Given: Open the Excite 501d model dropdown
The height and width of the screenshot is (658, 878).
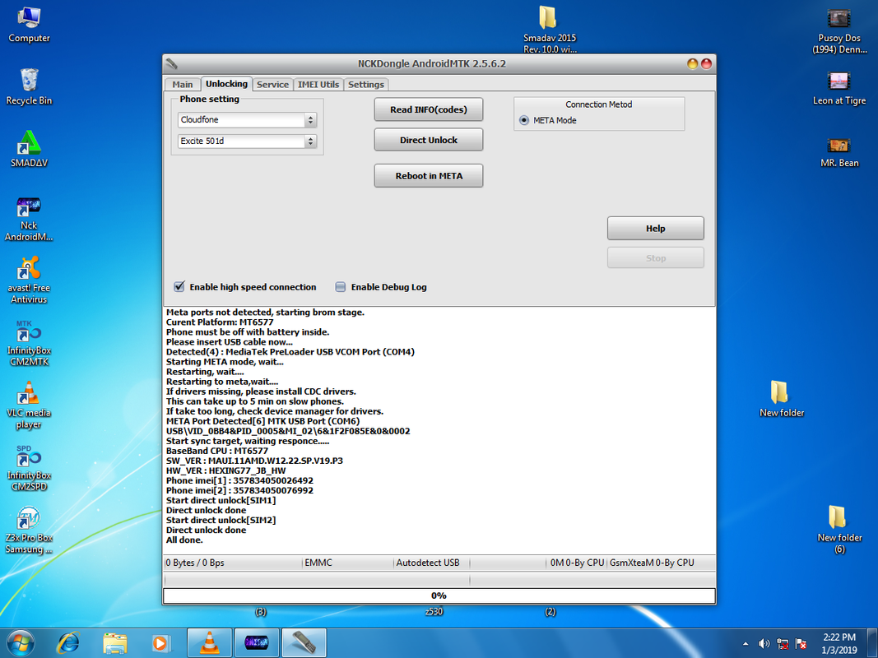Looking at the screenshot, I should pos(248,141).
